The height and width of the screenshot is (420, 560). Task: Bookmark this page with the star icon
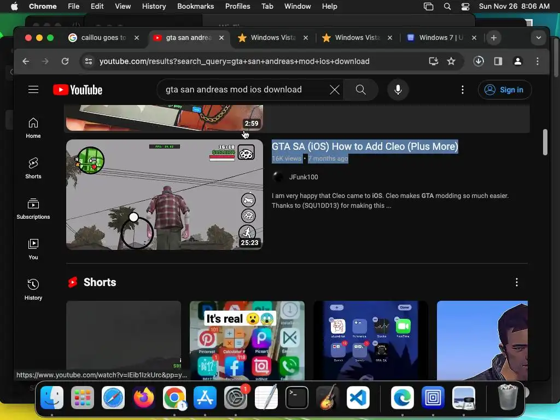(x=451, y=61)
